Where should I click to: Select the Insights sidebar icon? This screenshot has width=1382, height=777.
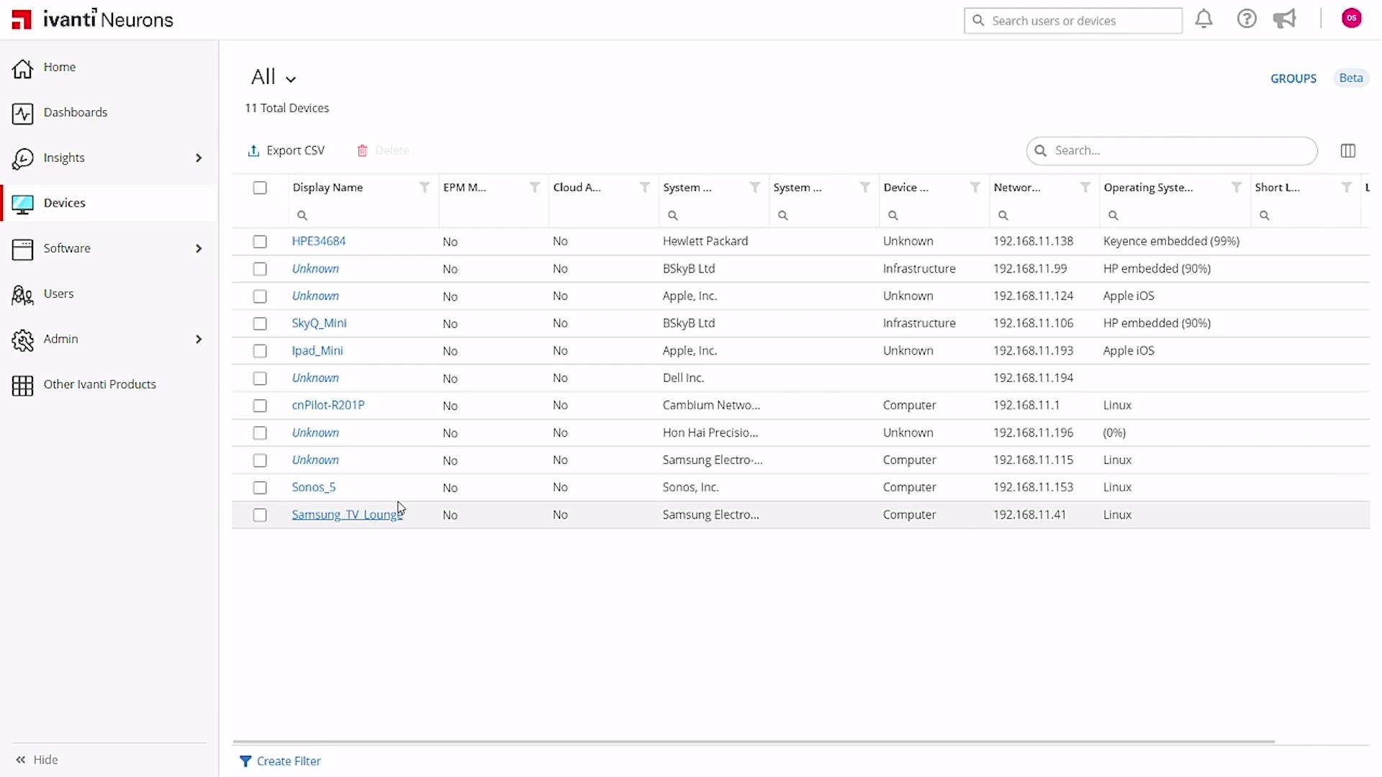click(x=22, y=158)
